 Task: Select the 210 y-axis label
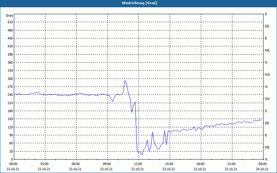10,103
